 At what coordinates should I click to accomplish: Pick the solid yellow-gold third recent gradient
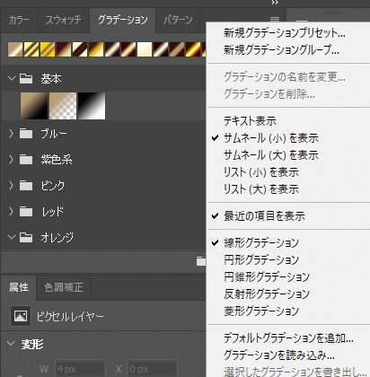48,49
